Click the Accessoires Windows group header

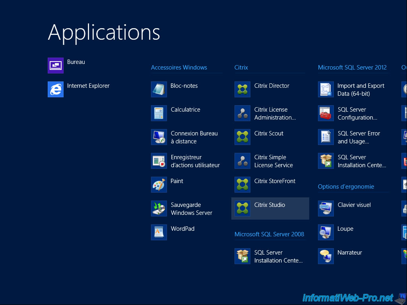click(179, 68)
